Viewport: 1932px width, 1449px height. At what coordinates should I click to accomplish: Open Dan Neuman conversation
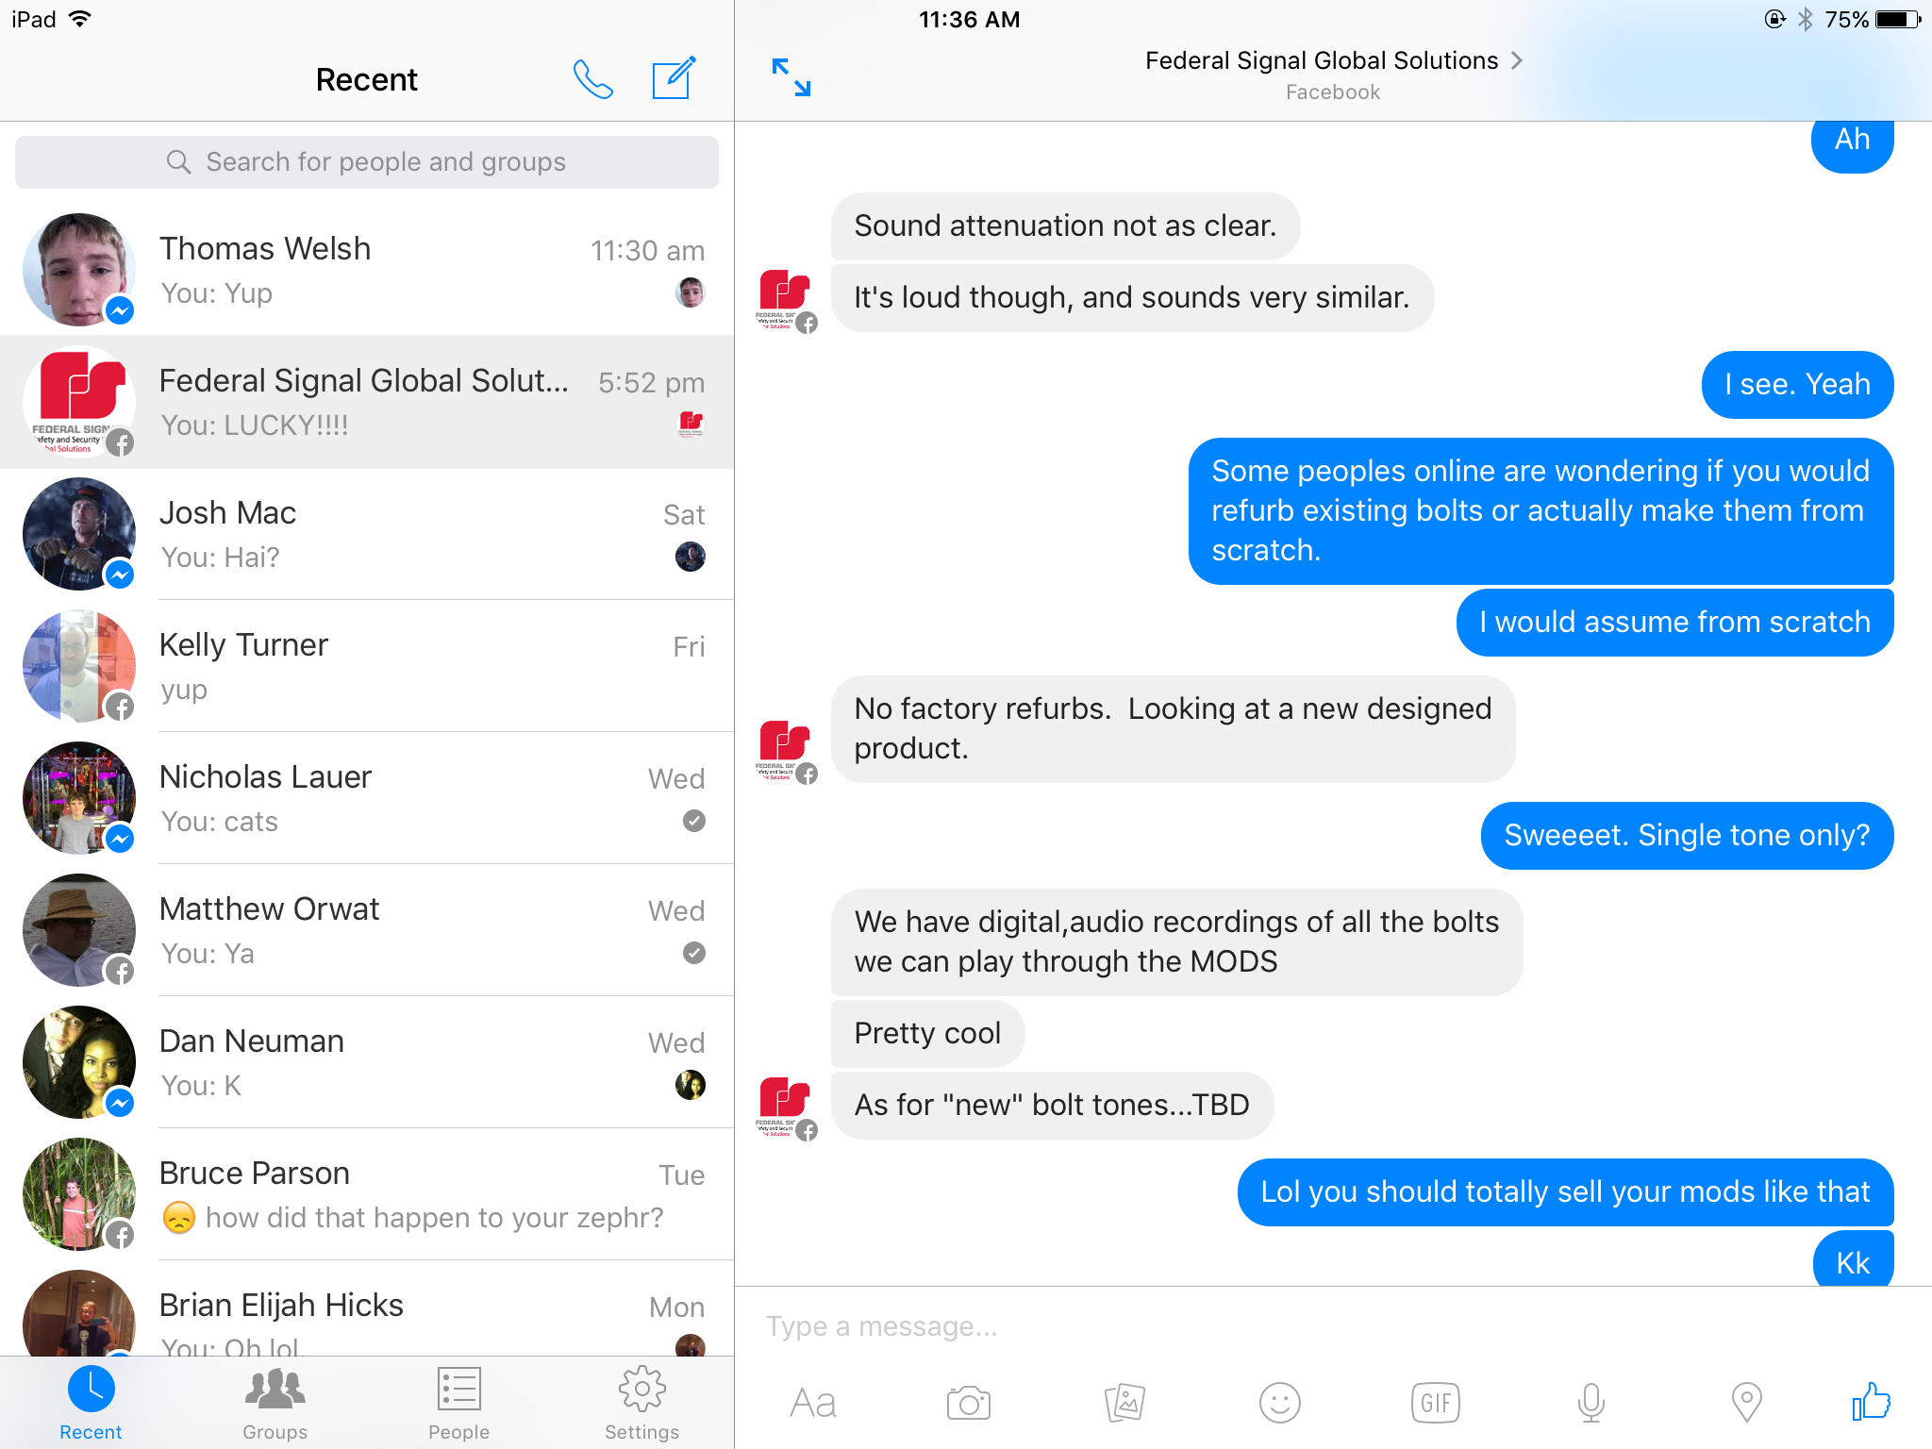(367, 1062)
